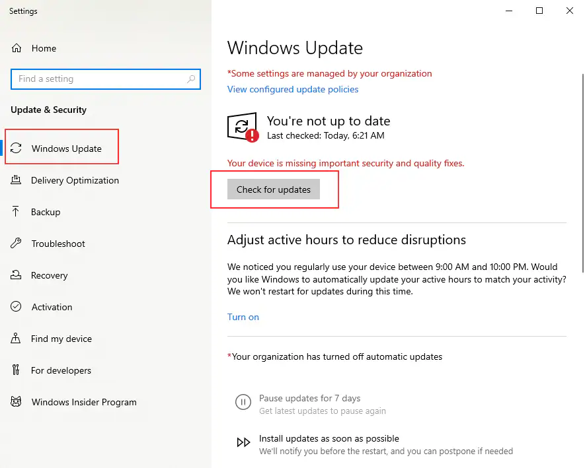Click the Find my device person icon
The width and height of the screenshot is (585, 468).
tap(16, 339)
